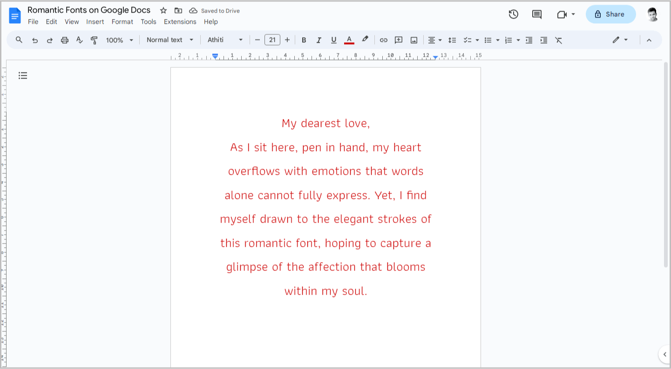
Task: Add a comment from toolbar
Action: (399, 40)
